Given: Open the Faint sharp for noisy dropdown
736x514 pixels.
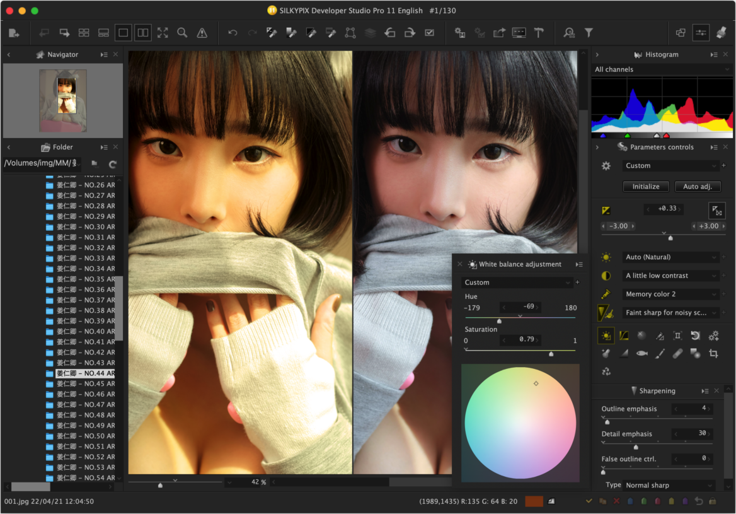Looking at the screenshot, I should coord(670,313).
